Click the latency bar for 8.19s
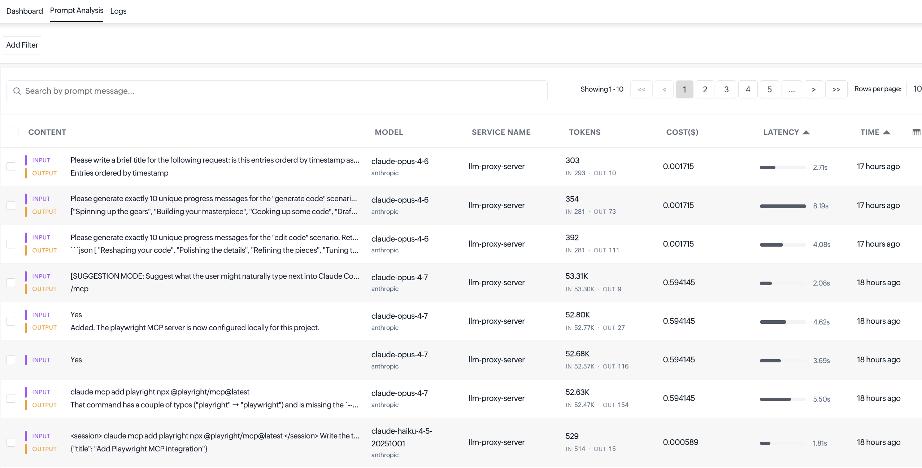This screenshot has width=922, height=468. pos(783,206)
